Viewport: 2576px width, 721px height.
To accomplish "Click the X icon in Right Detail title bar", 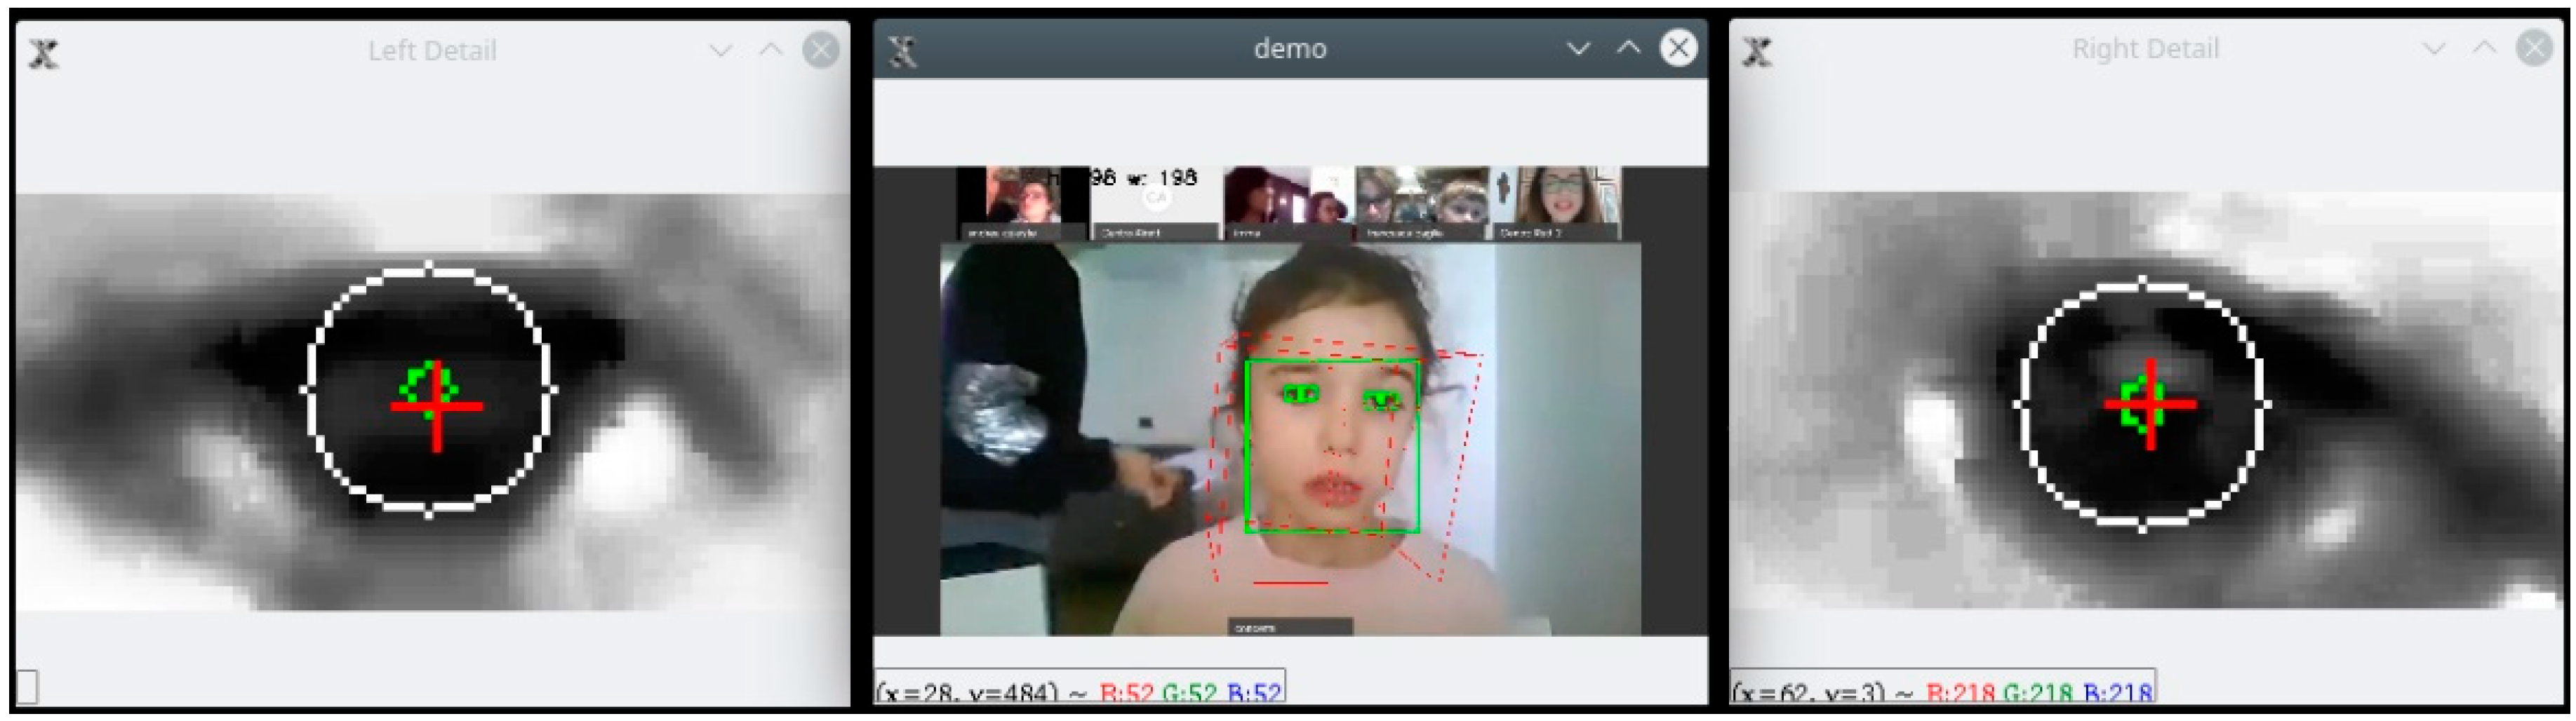I will [1757, 50].
